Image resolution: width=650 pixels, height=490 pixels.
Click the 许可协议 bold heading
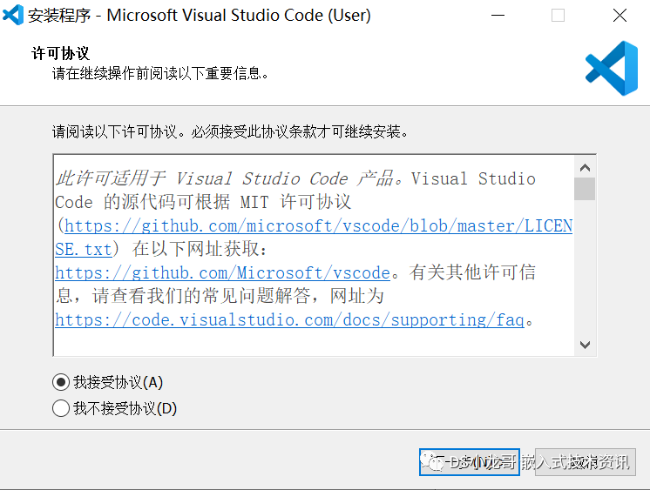60,53
